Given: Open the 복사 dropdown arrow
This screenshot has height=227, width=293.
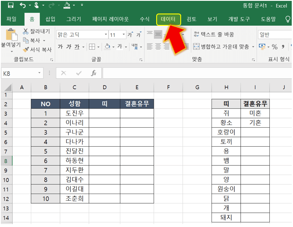Looking at the screenshot, I should coord(44,41).
